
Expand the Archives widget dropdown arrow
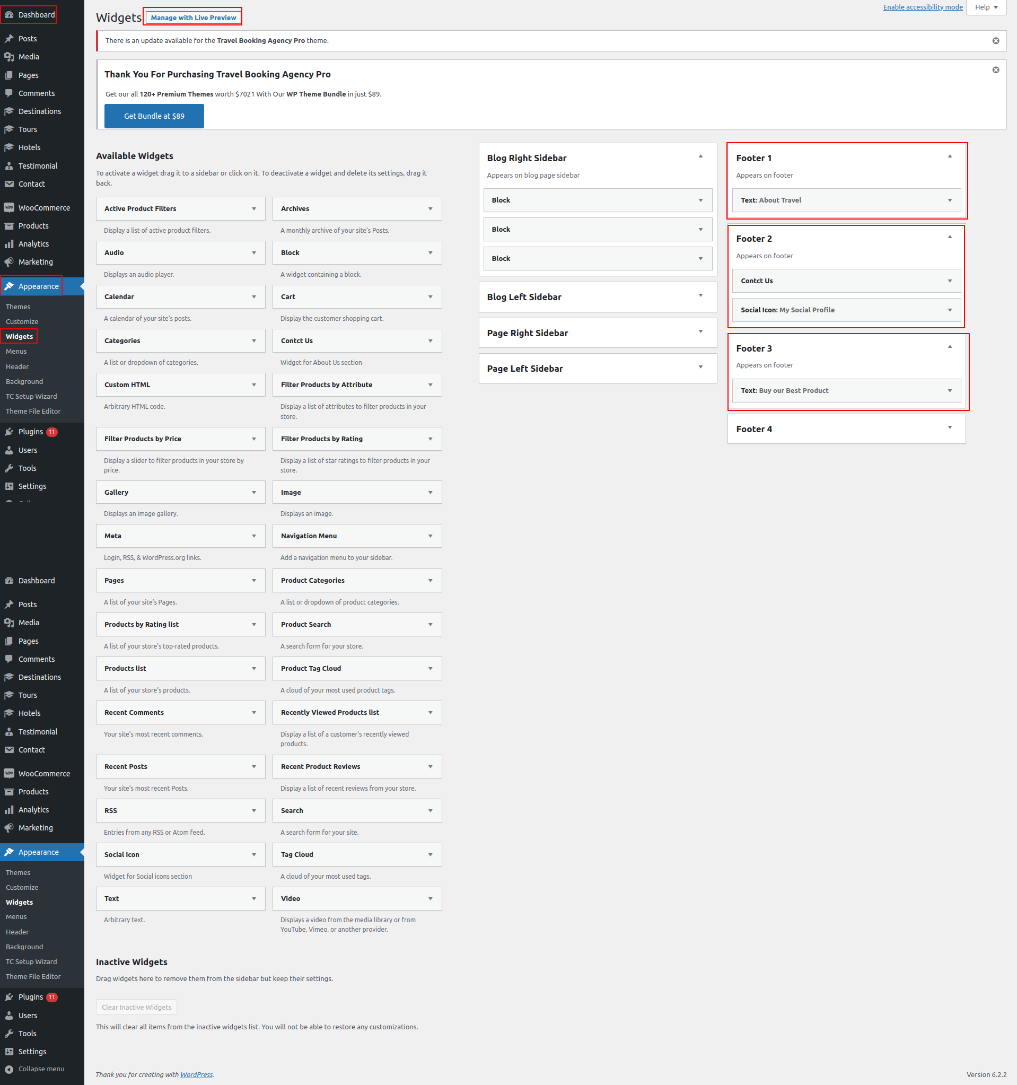tap(431, 209)
